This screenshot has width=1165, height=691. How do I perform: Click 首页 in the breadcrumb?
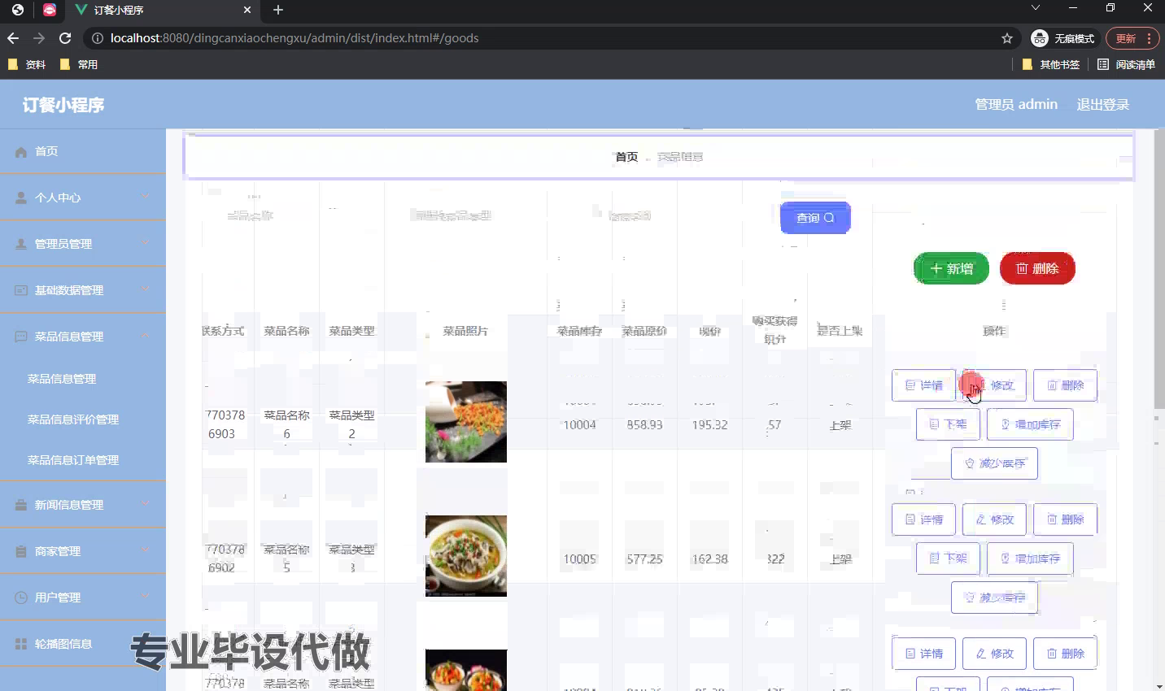coord(626,157)
